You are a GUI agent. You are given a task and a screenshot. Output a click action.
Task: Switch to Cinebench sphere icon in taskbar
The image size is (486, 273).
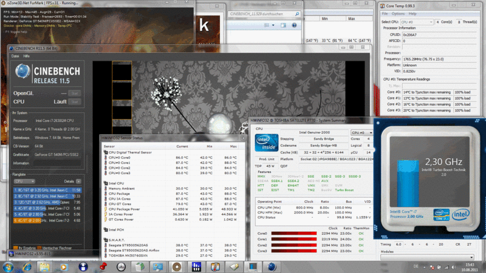[x=272, y=267]
